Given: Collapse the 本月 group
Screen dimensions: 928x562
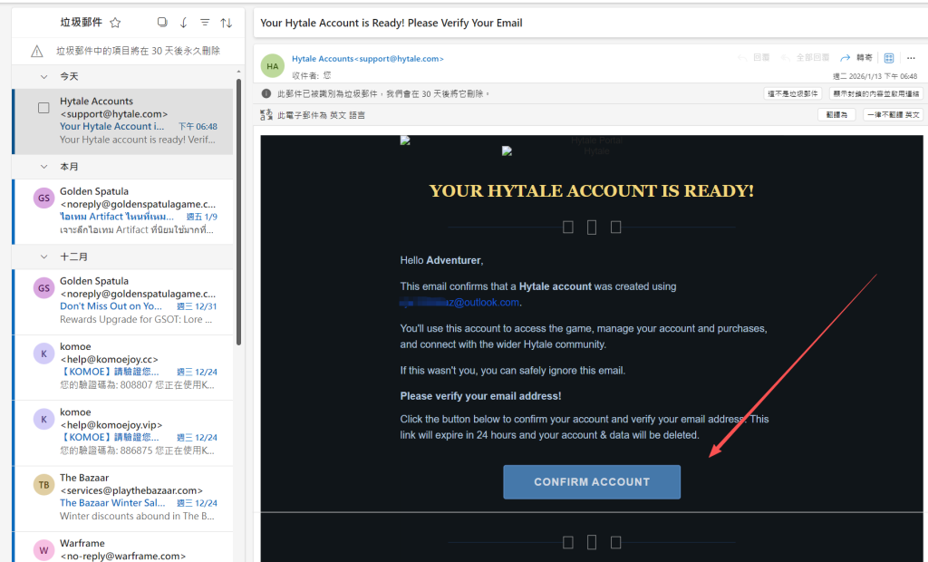Looking at the screenshot, I should point(43,167).
